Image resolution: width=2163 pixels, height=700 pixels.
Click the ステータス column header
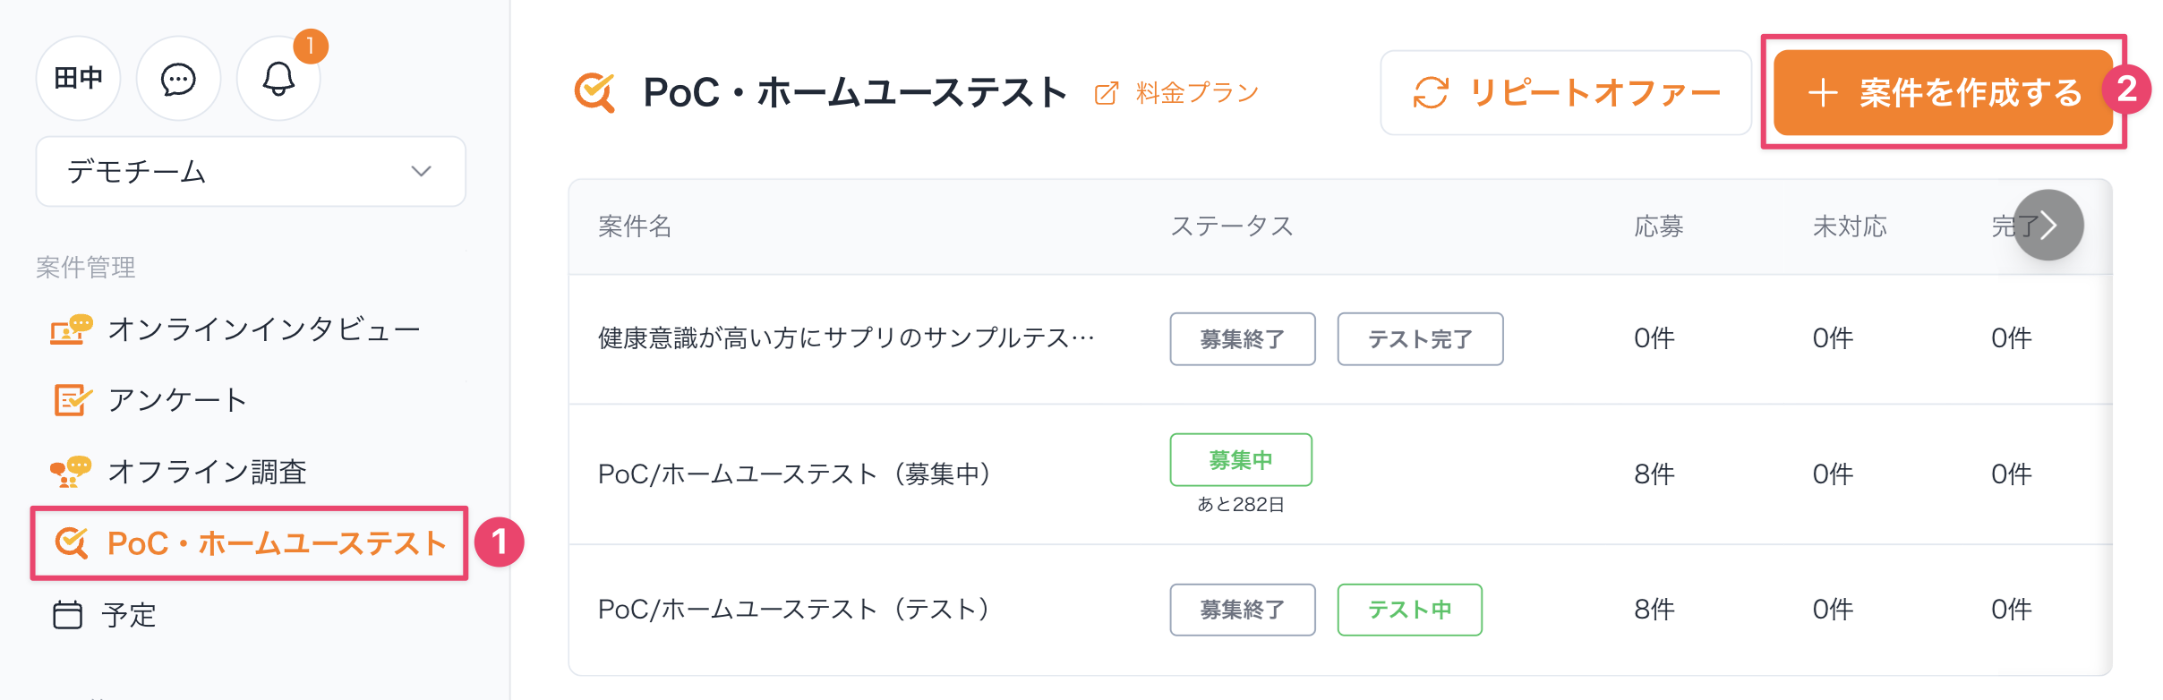tap(1232, 226)
